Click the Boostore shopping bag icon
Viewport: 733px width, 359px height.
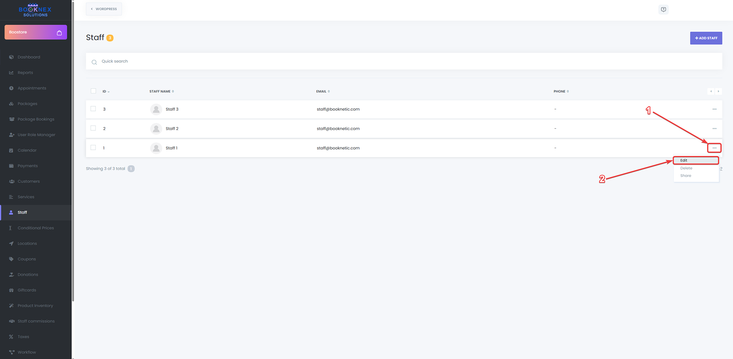pyautogui.click(x=59, y=33)
